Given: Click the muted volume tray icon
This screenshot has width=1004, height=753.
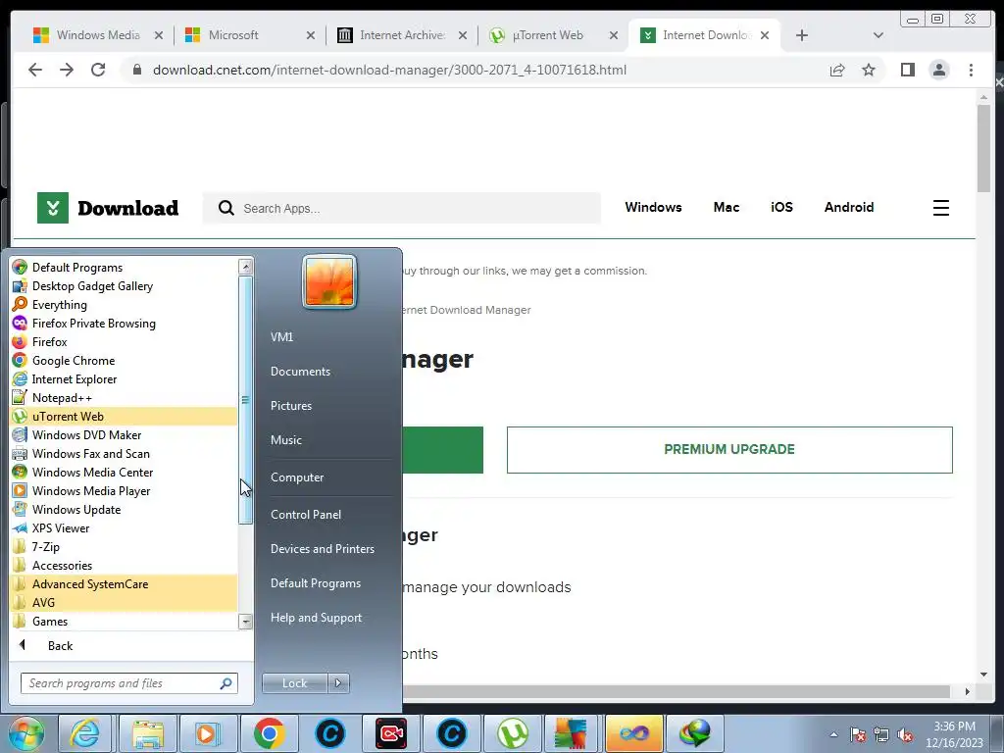Looking at the screenshot, I should pyautogui.click(x=905, y=735).
